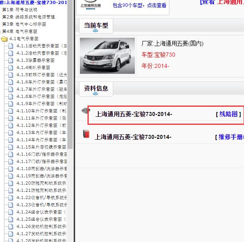Click the 宝骏730 car thumbnail

[x=108, y=56]
